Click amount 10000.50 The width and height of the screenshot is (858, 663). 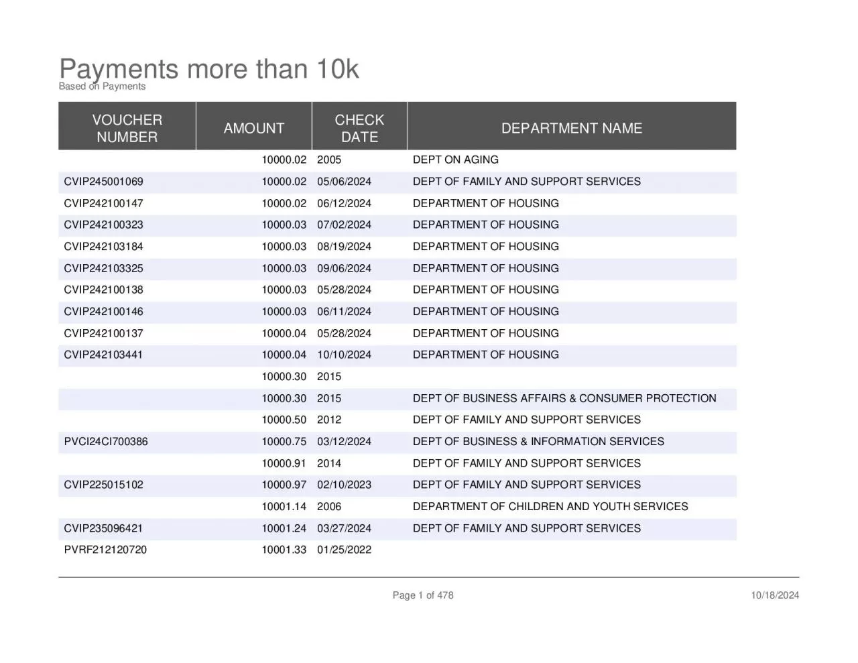pyautogui.click(x=284, y=420)
